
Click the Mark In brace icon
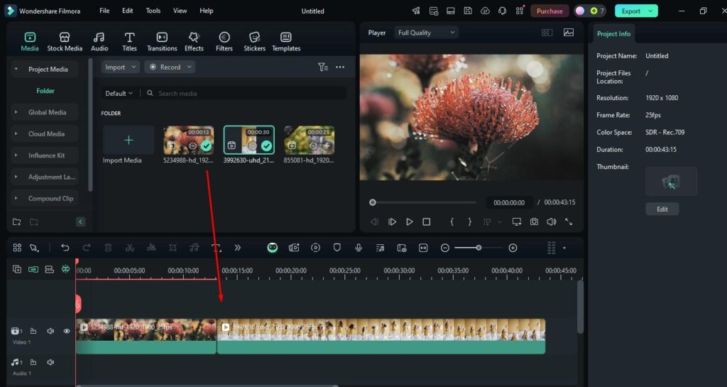(452, 222)
